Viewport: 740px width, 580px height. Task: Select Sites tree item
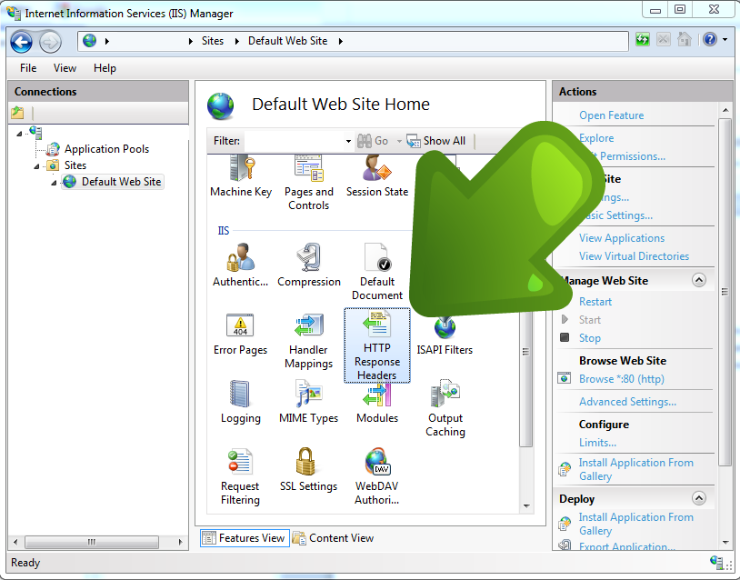click(x=75, y=165)
